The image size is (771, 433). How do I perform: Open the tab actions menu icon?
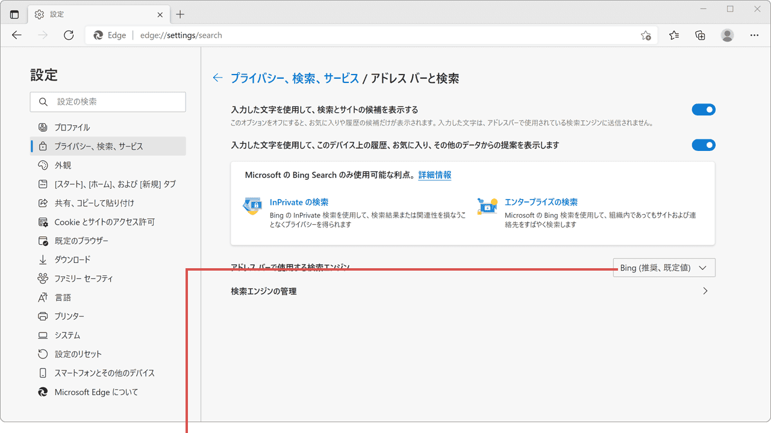pyautogui.click(x=14, y=14)
